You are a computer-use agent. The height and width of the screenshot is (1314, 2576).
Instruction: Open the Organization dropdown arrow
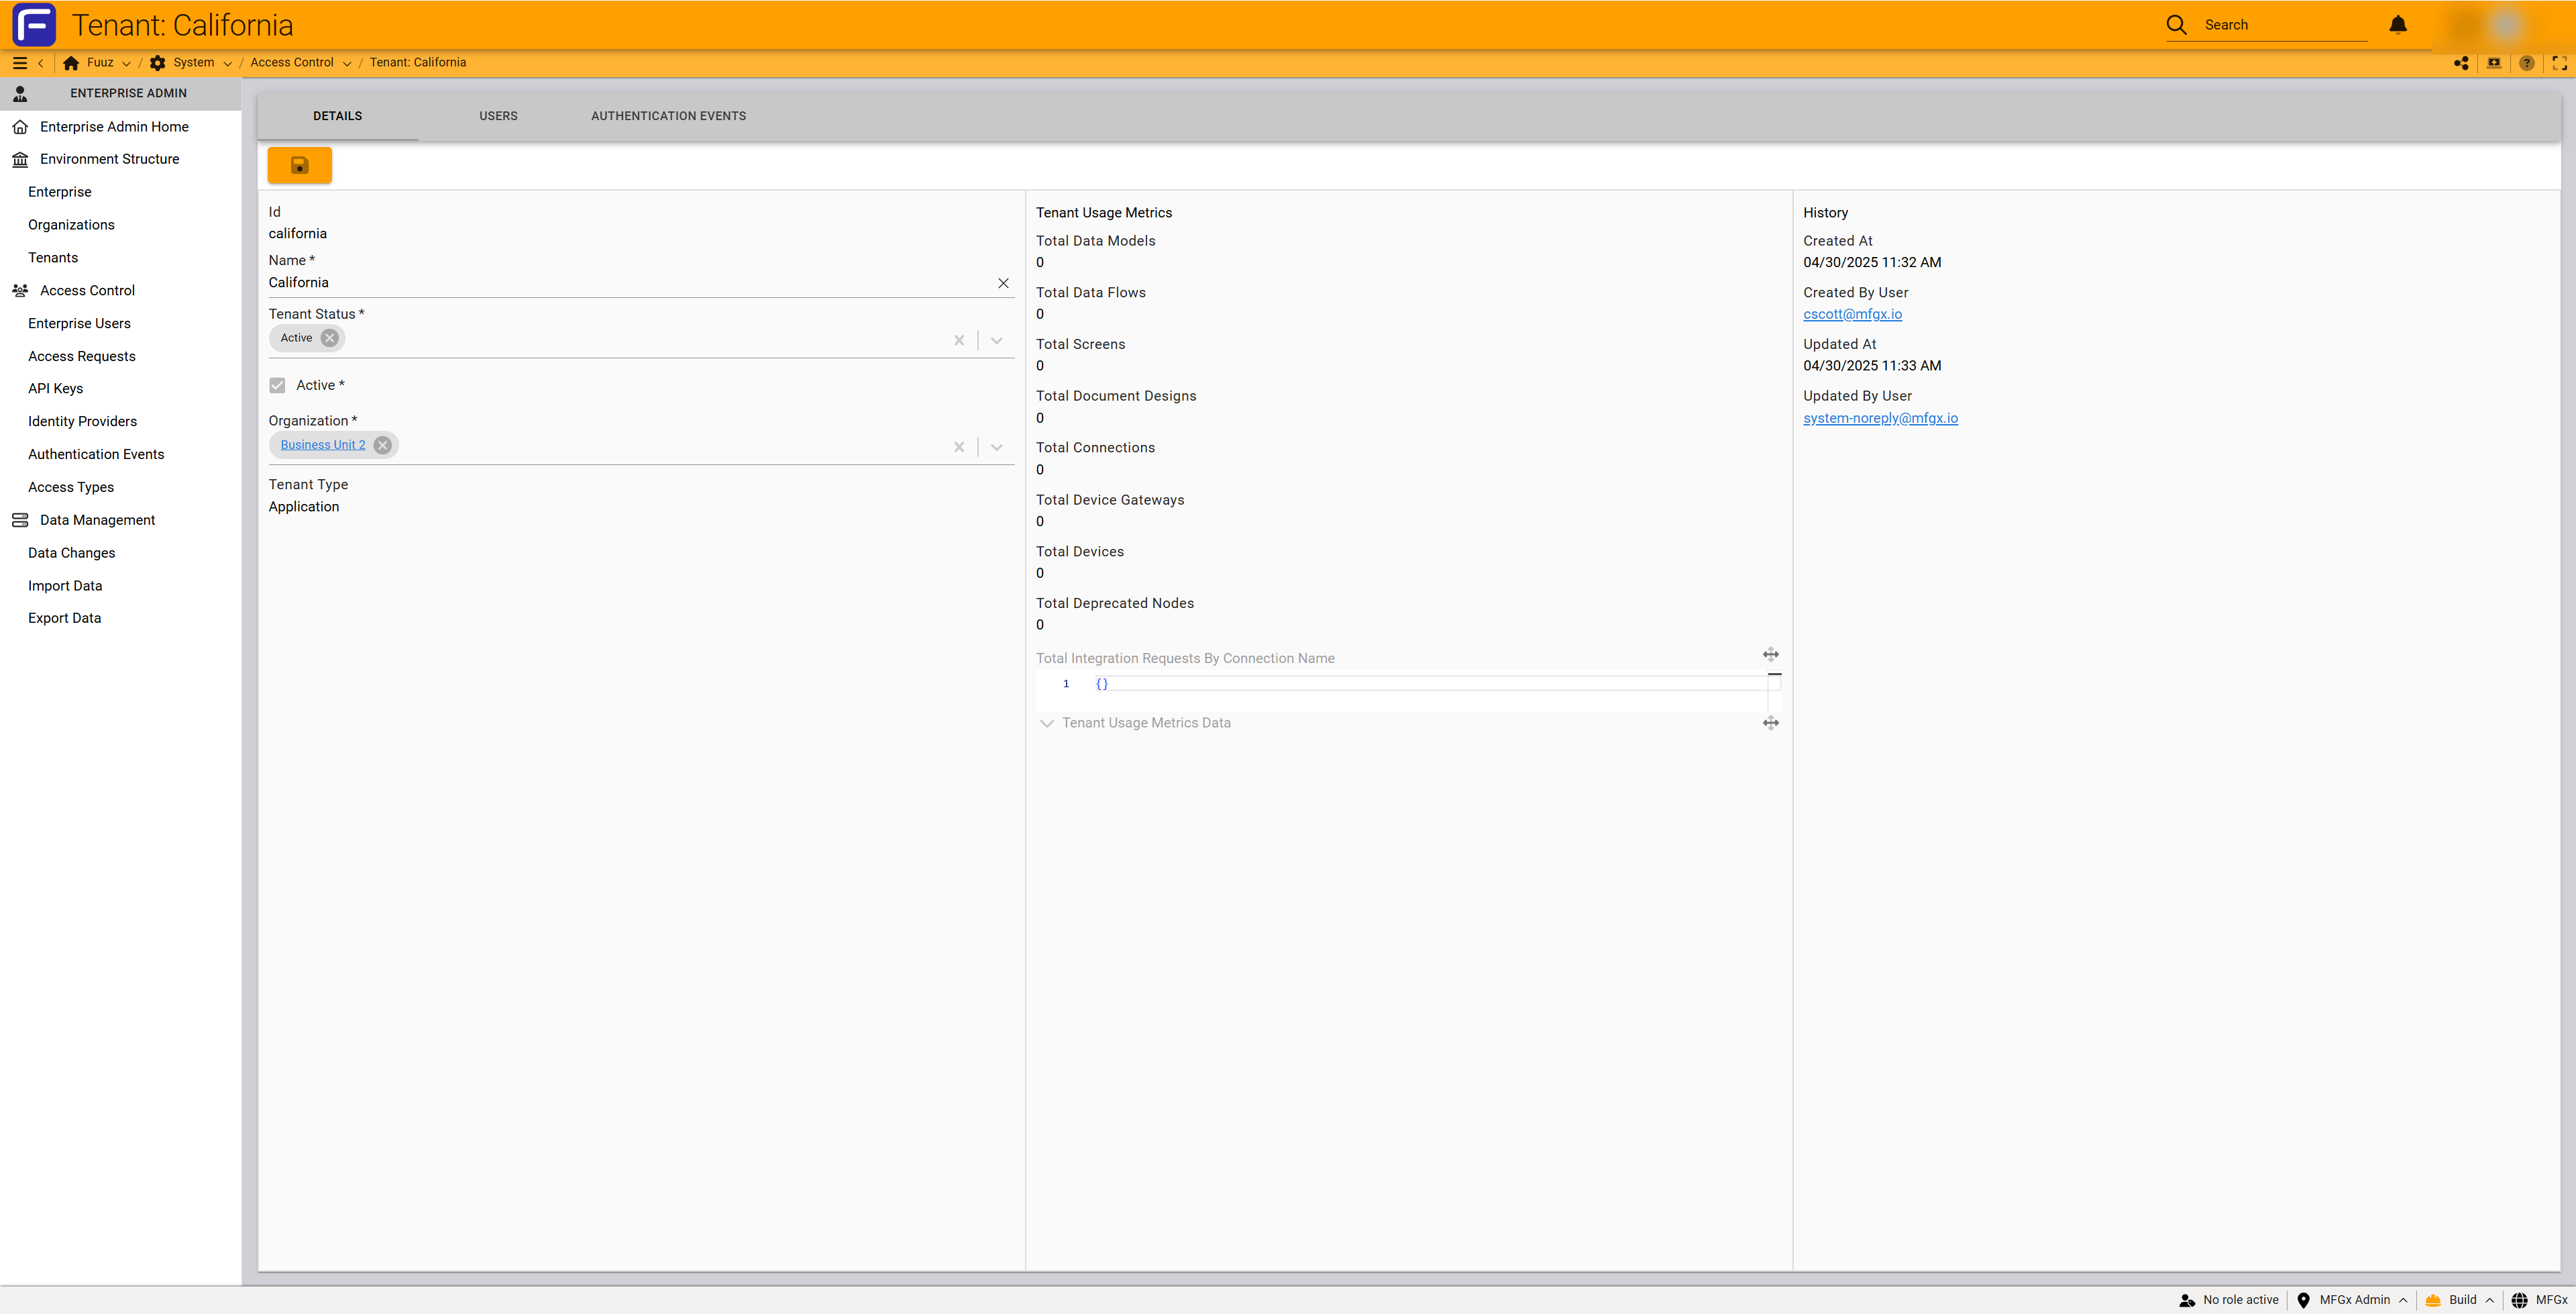click(996, 448)
